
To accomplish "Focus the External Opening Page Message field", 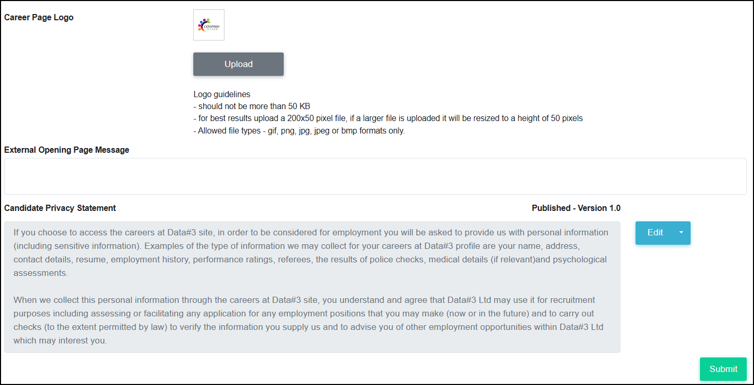I will [375, 176].
